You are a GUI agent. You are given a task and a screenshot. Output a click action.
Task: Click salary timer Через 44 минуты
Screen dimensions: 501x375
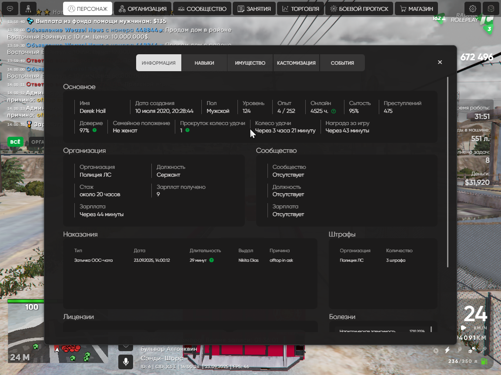pyautogui.click(x=102, y=214)
